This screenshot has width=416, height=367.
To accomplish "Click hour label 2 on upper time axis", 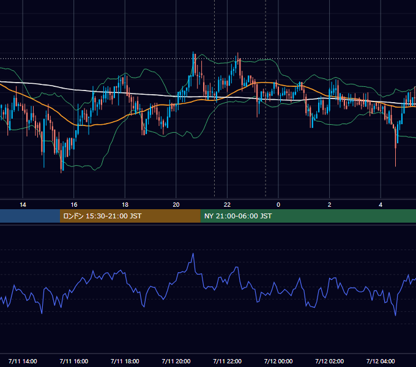I will pyautogui.click(x=329, y=205).
